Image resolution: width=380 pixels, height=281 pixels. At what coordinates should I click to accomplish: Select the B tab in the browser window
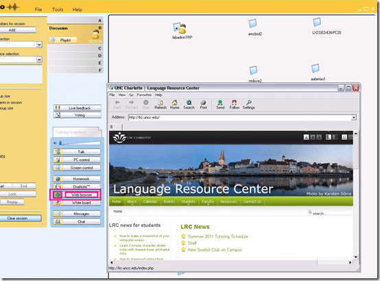(116, 127)
